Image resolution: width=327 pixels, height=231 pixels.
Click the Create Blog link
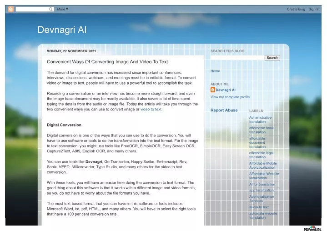296,9
